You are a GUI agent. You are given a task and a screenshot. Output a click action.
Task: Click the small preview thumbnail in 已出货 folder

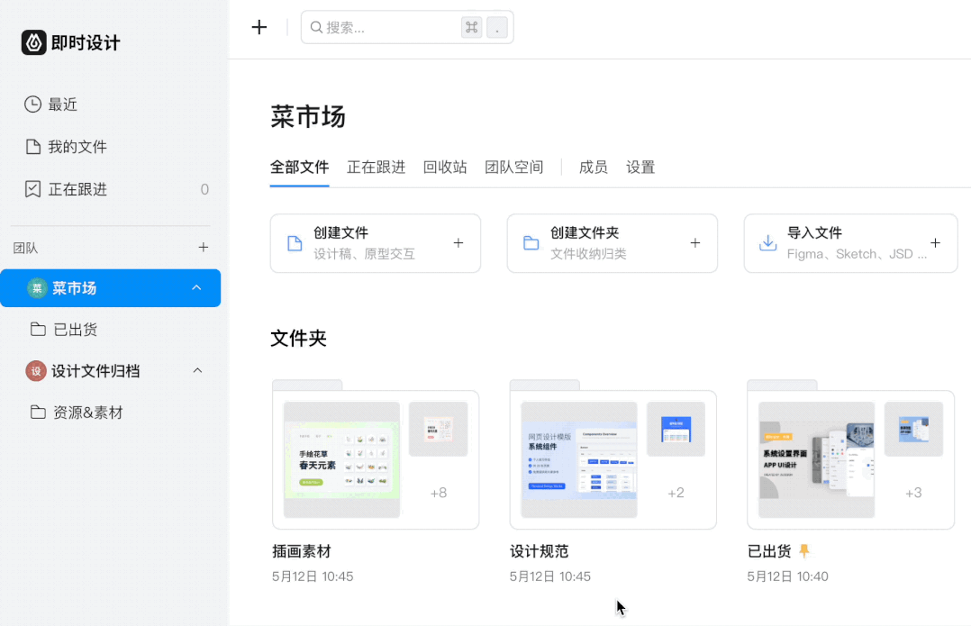[913, 429]
